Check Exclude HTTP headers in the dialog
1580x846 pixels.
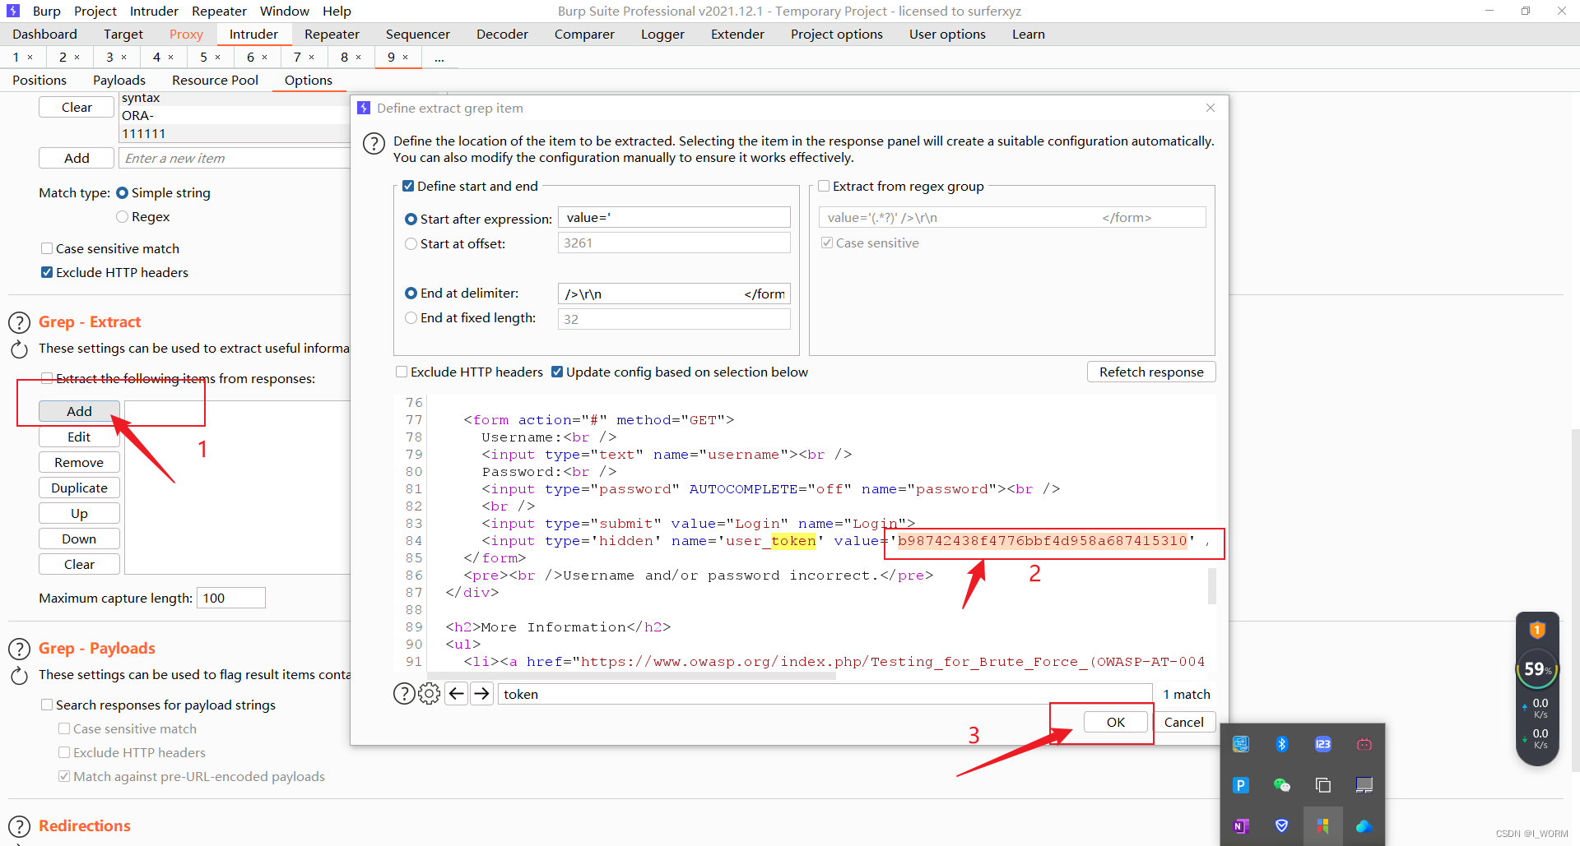pyautogui.click(x=402, y=372)
